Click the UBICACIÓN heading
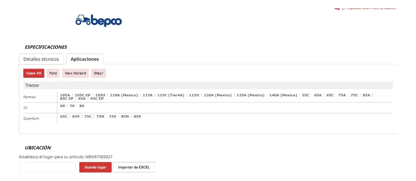The image size is (416, 181). [38, 148]
